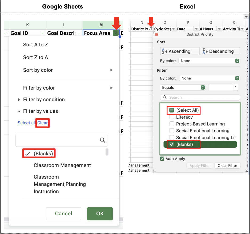Select column L header in Google Sheets
250x234 pixels.
click(x=64, y=25)
